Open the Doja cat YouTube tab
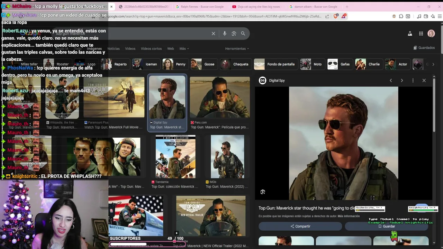 tap(256, 7)
